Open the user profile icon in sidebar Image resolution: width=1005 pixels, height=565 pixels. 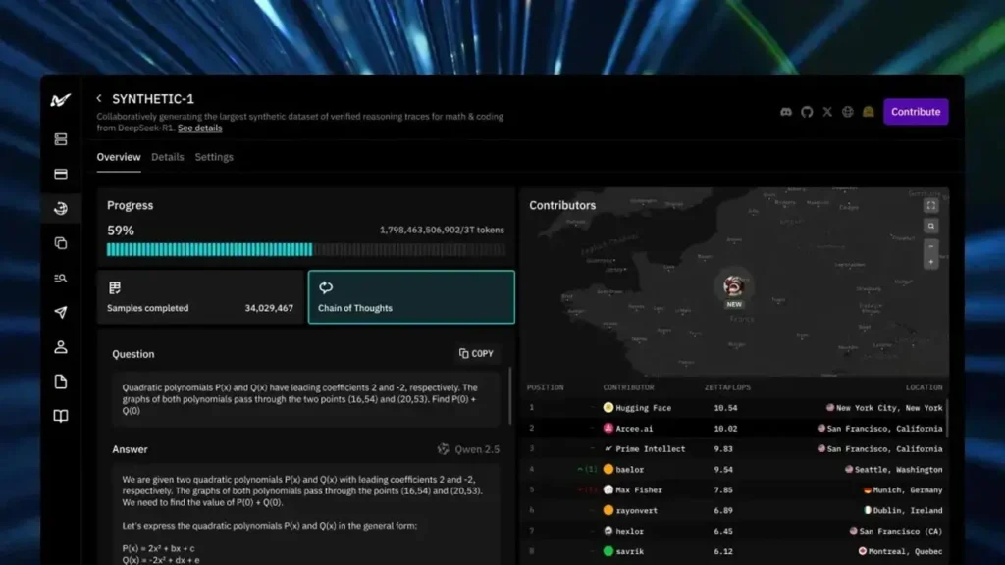[x=60, y=347]
